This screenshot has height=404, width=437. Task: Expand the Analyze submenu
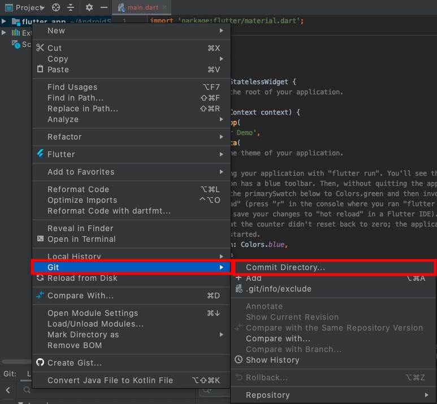(131, 119)
